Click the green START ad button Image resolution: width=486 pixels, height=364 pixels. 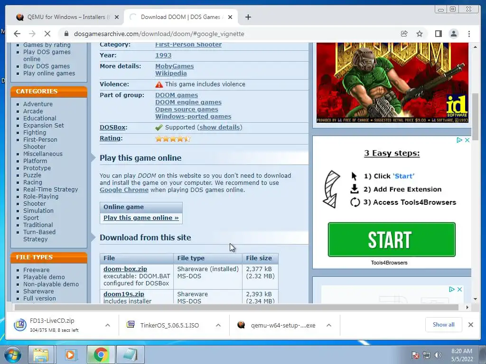pos(392,239)
